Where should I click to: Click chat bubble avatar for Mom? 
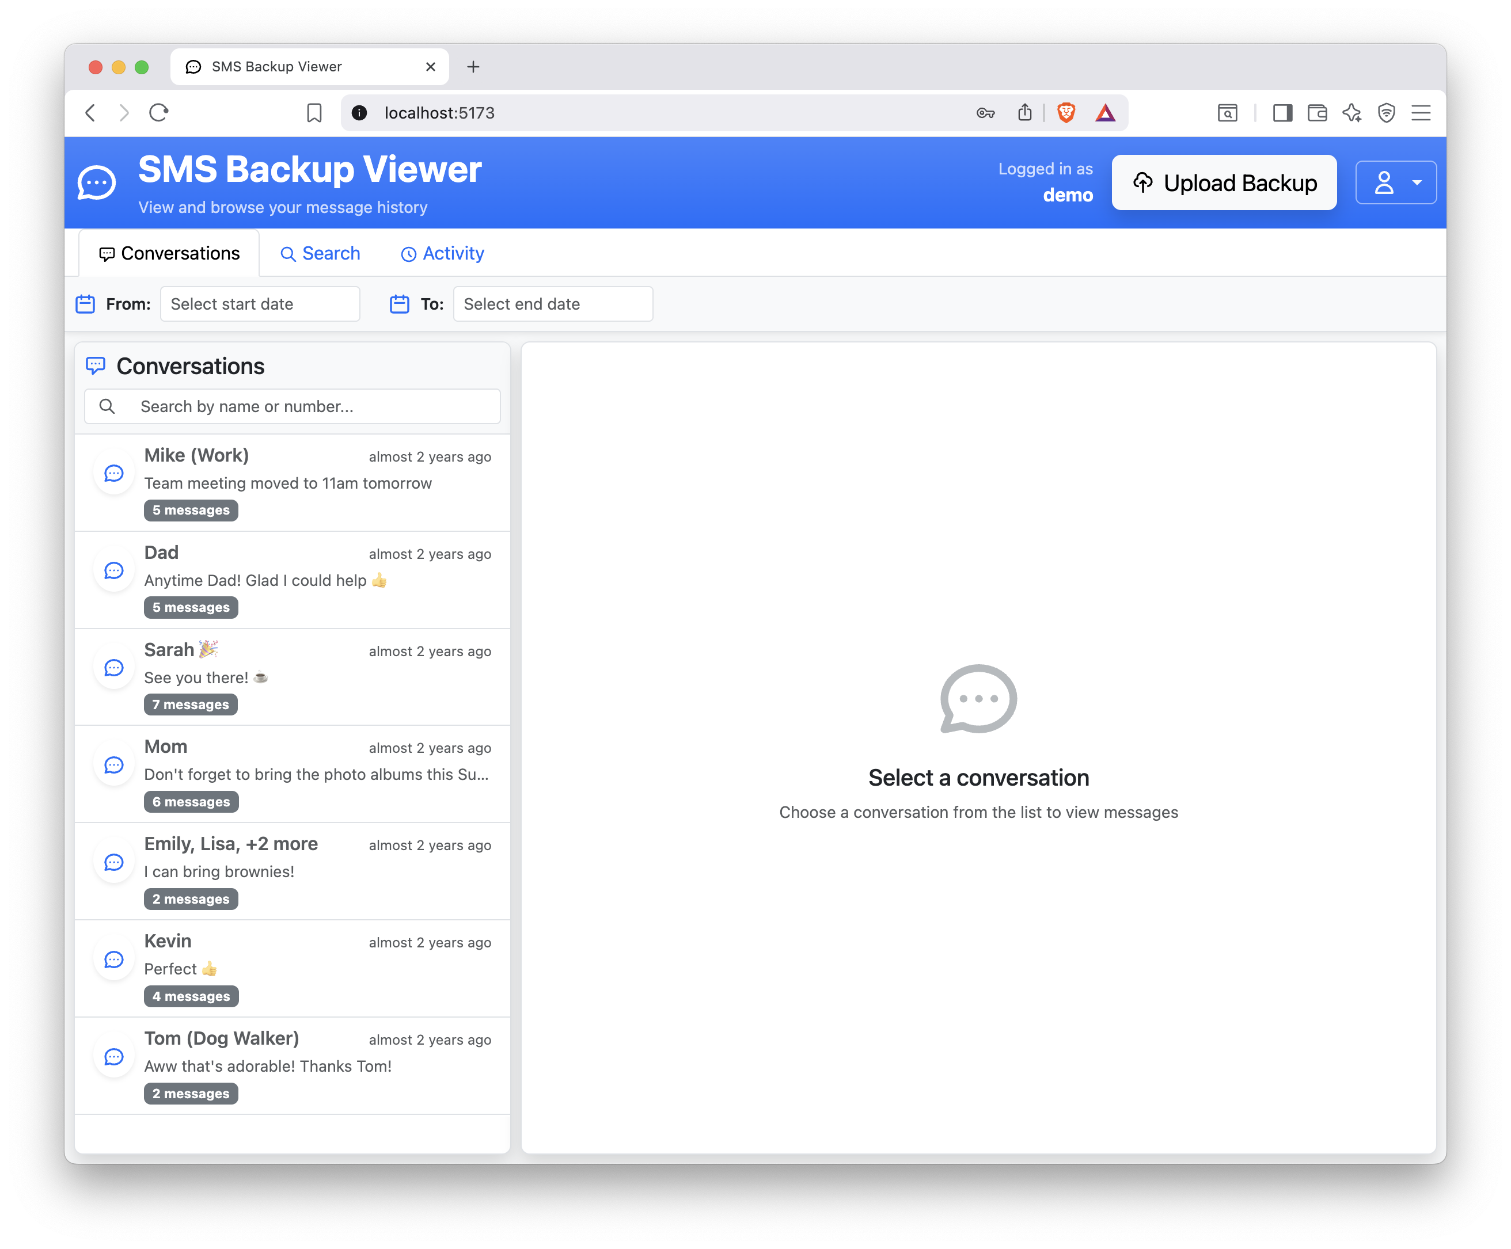113,764
